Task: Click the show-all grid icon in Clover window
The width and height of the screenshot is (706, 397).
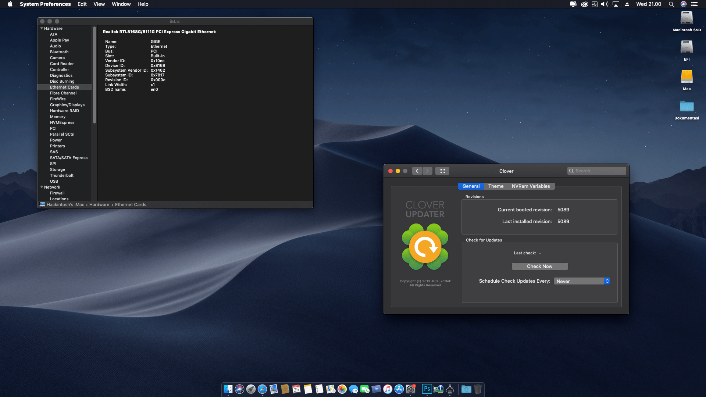Action: click(x=442, y=171)
